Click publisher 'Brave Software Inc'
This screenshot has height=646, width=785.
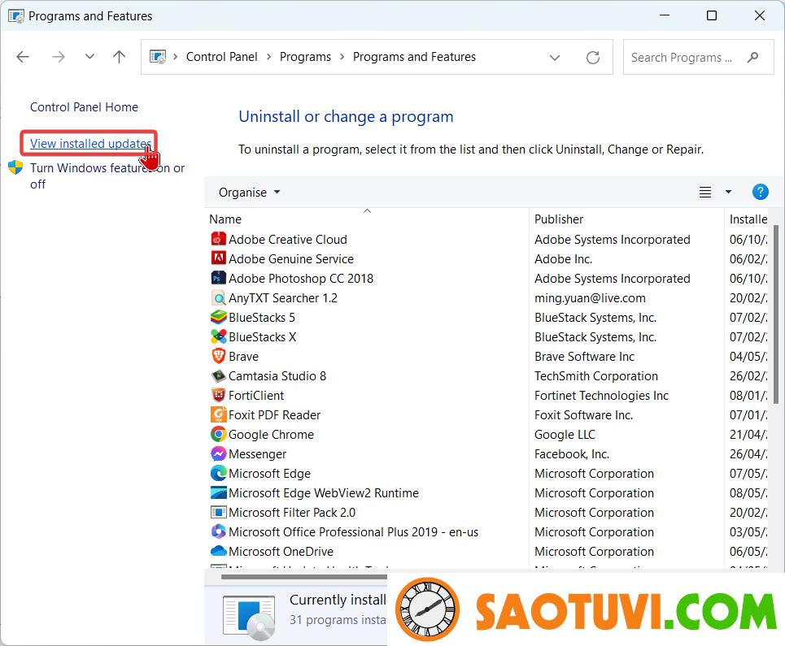pos(584,357)
